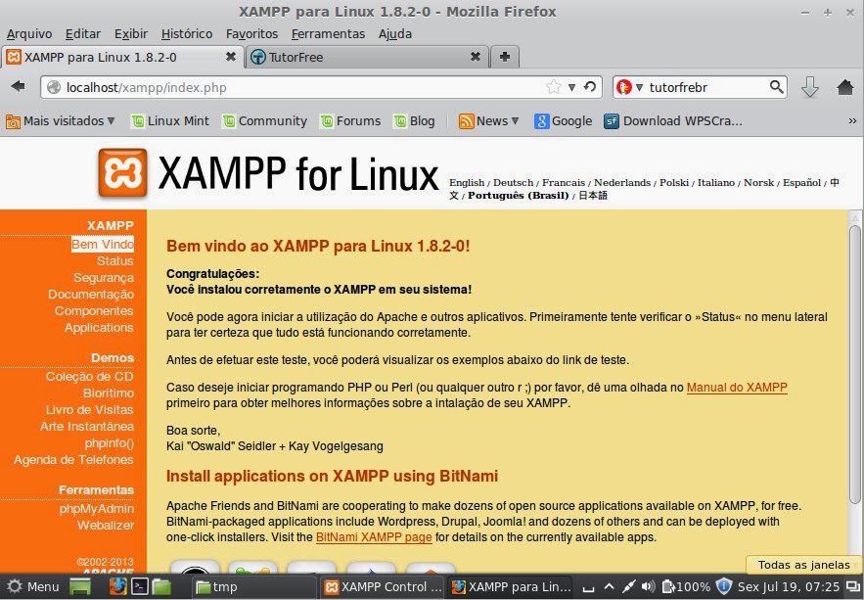Select Bem Vindo in the XAMPP sidebar
This screenshot has width=864, height=600.
[103, 244]
